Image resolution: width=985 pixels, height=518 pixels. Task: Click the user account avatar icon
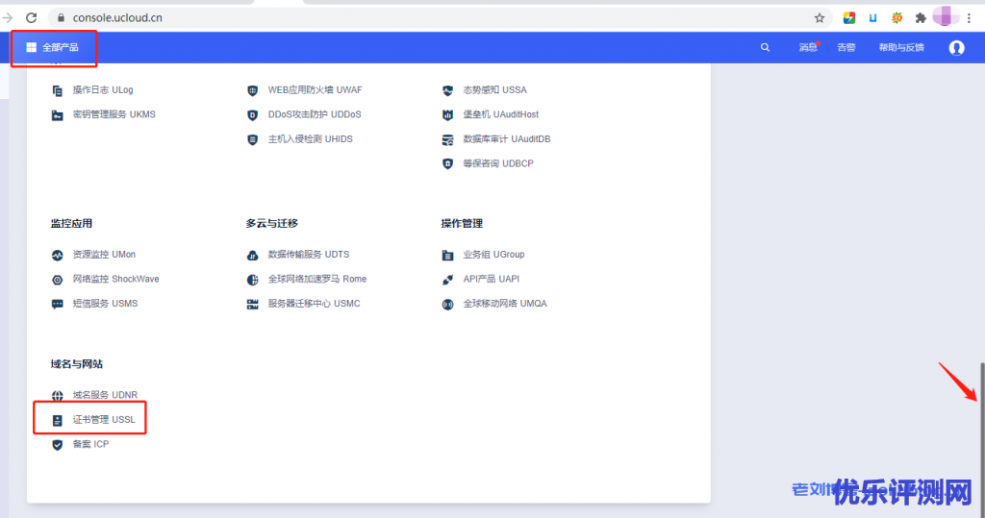(956, 48)
